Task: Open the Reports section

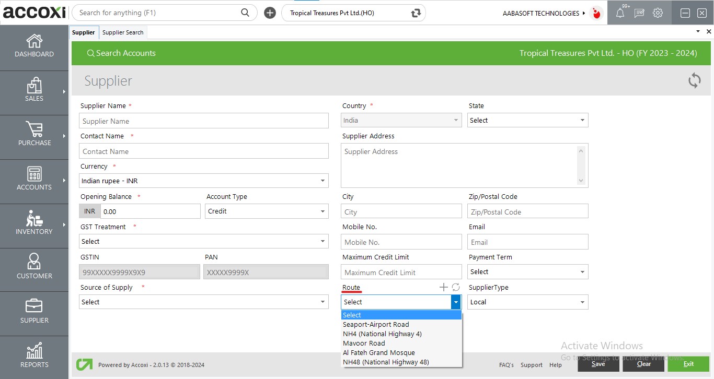Action: (x=34, y=357)
